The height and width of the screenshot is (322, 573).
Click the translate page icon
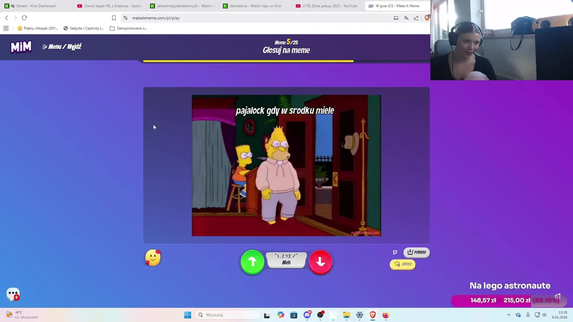click(x=406, y=18)
